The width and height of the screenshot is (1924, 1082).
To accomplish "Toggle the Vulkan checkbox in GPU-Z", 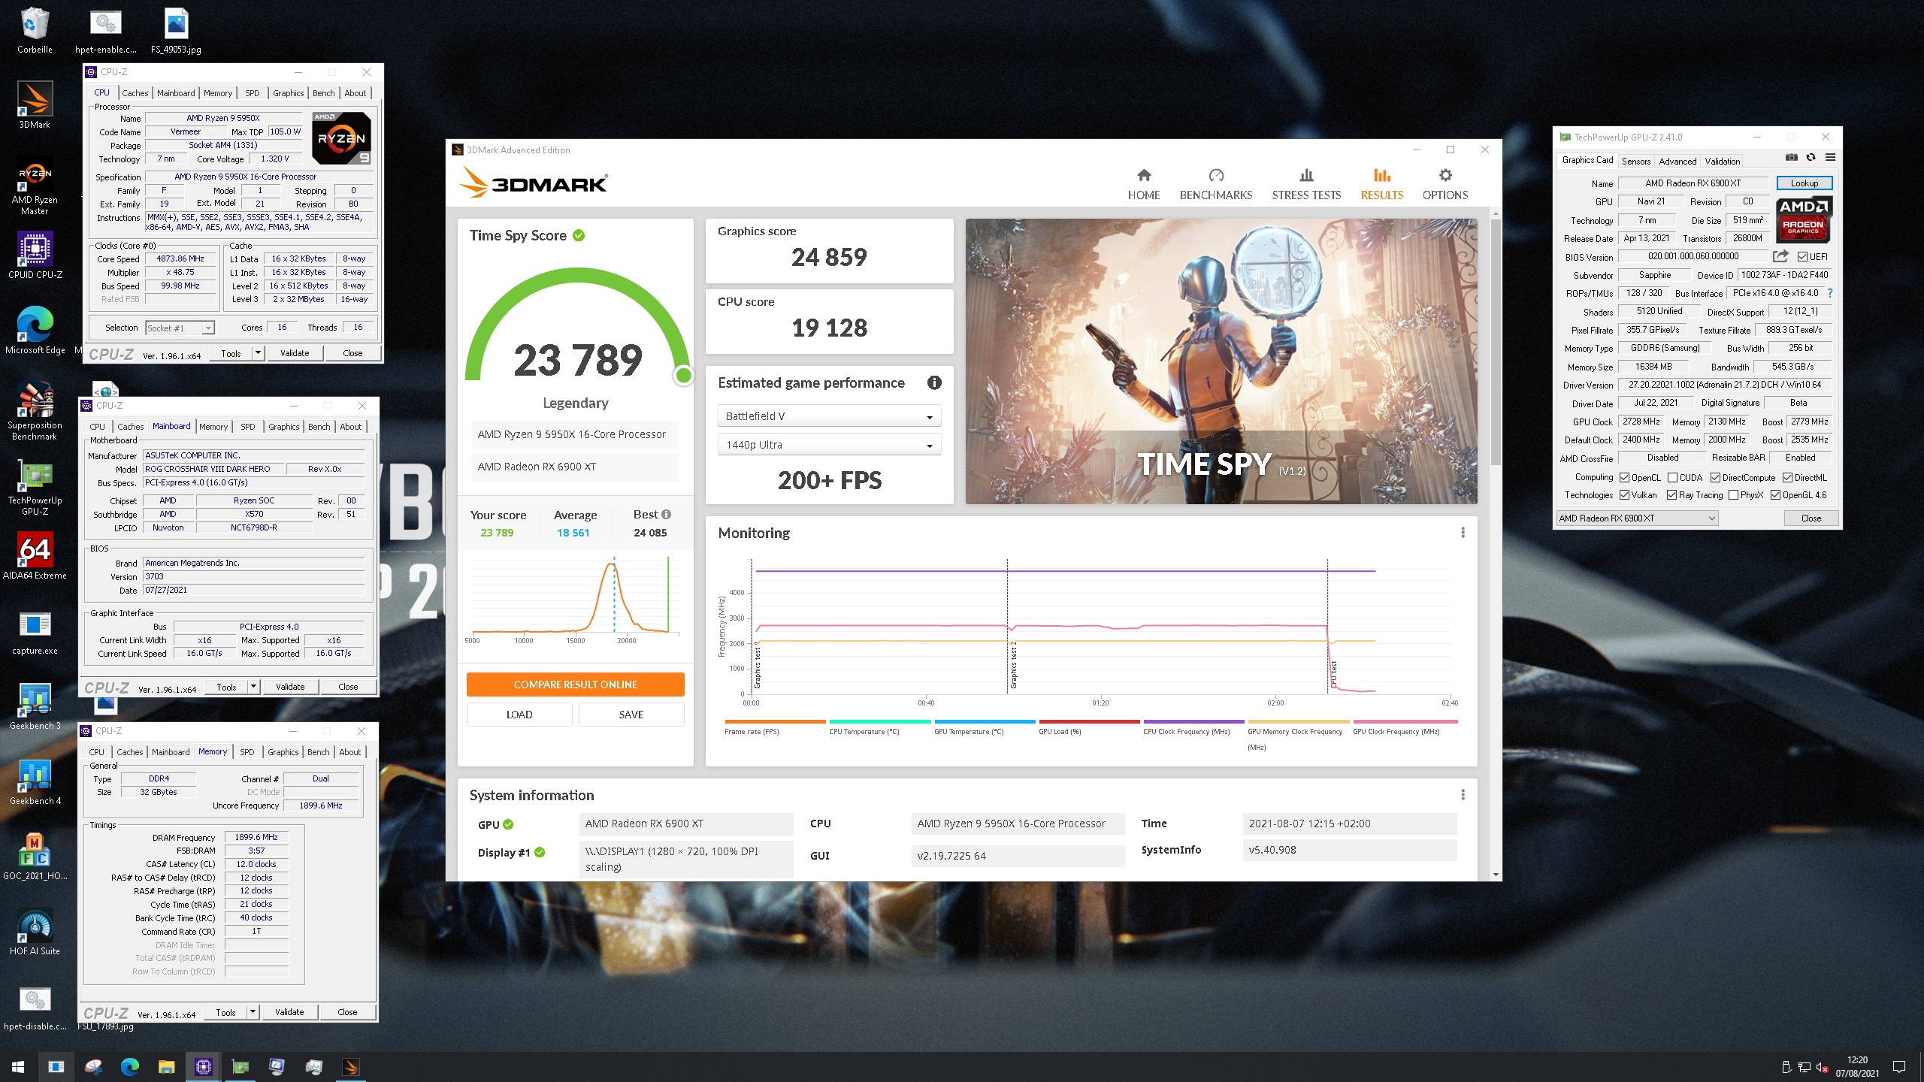I will (1624, 495).
